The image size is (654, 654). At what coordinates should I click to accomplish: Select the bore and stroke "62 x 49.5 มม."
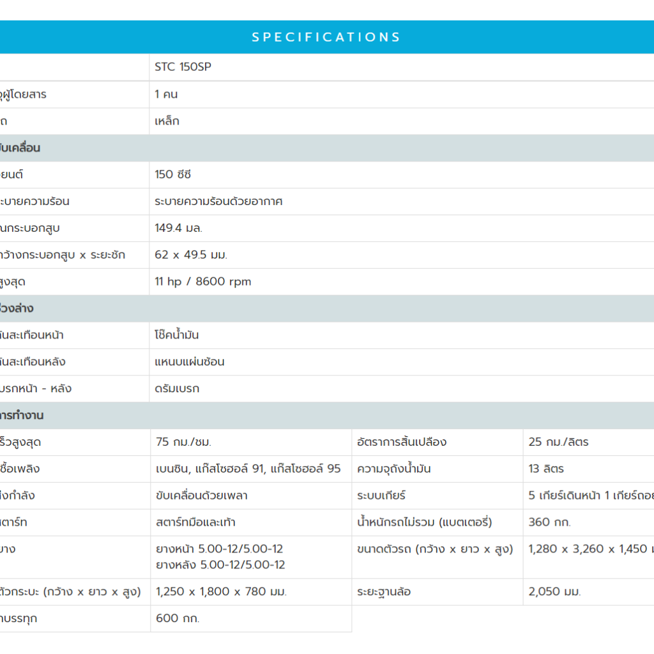[x=191, y=255]
